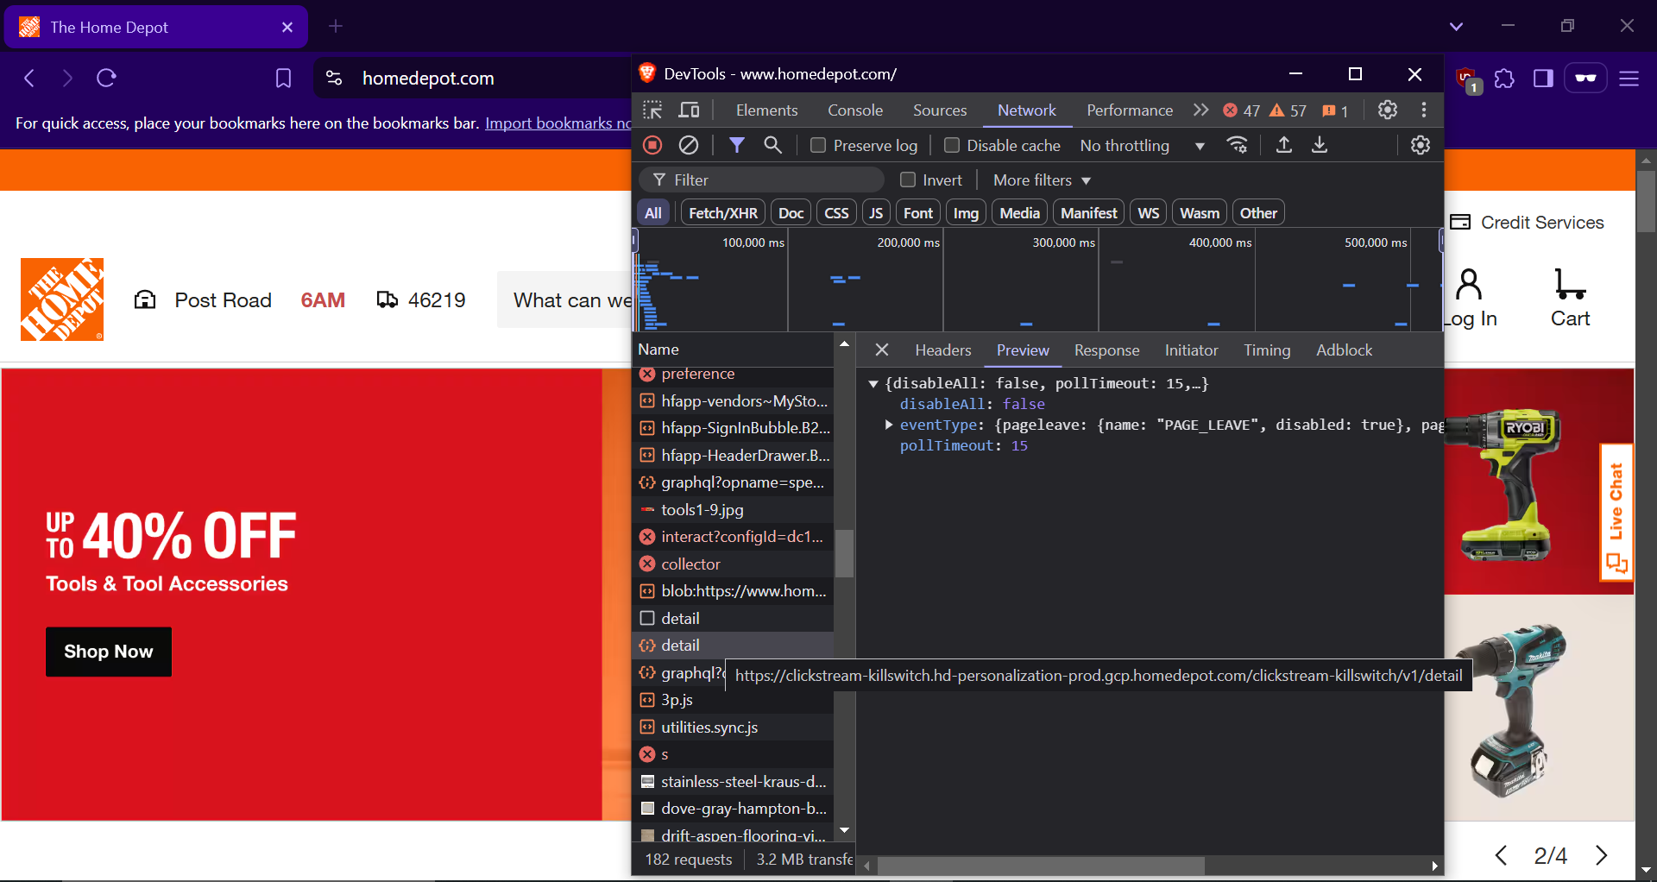
Task: Export HAR file download icon
Action: (x=1320, y=145)
